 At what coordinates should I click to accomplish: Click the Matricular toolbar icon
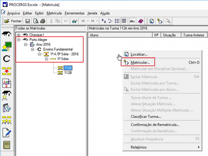click(x=160, y=21)
